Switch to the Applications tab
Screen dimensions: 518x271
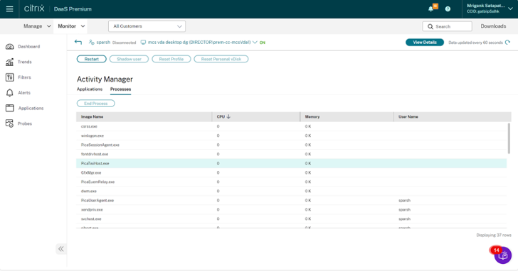(x=90, y=89)
